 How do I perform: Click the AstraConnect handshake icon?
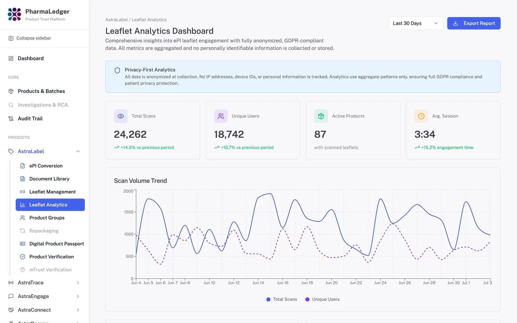pos(11,310)
